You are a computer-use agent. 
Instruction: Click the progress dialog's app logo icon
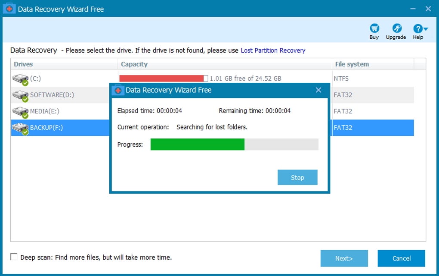tap(118, 91)
